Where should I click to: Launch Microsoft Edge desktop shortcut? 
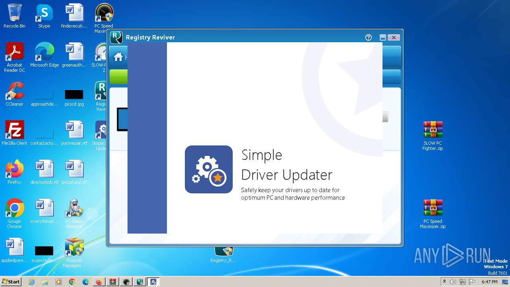click(x=44, y=55)
